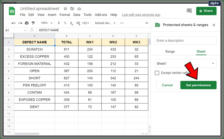This screenshot has width=224, height=139.
Task: Open the Default (Arial) font dropdown
Action: (x=105, y=23)
